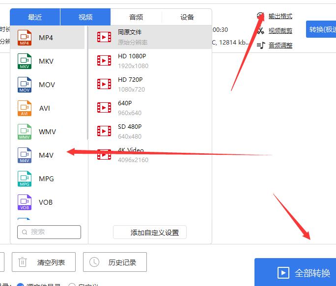
Task: Click the VOB label text
Action: click(46, 202)
